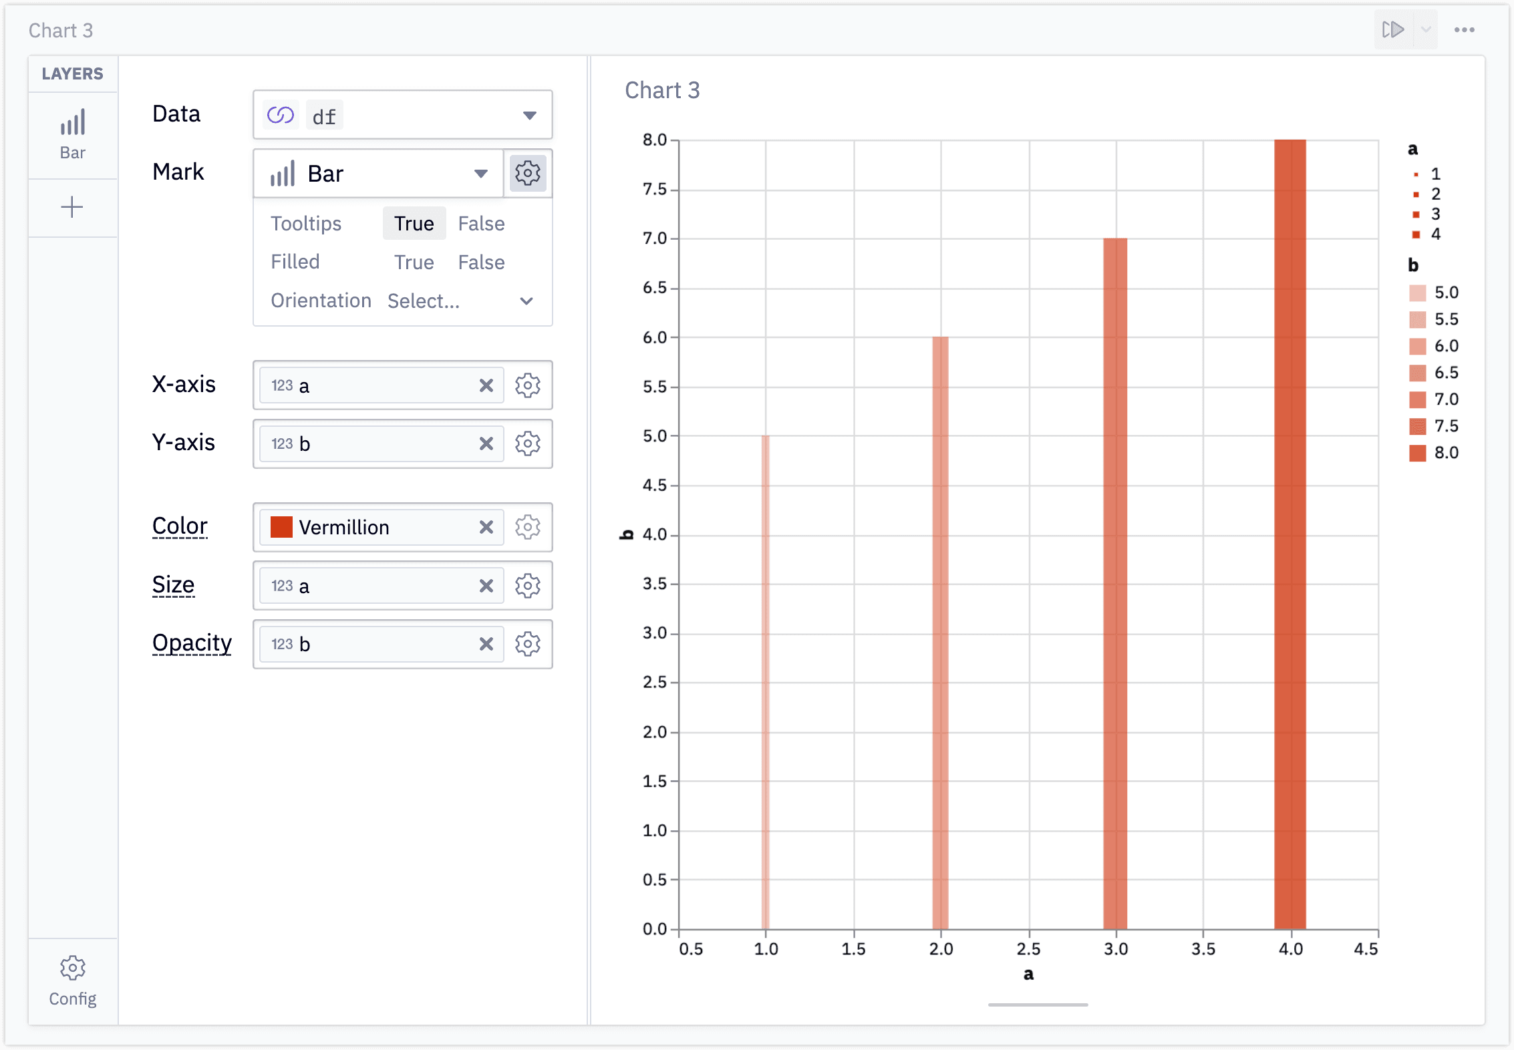Open Size channel settings gear

(527, 586)
